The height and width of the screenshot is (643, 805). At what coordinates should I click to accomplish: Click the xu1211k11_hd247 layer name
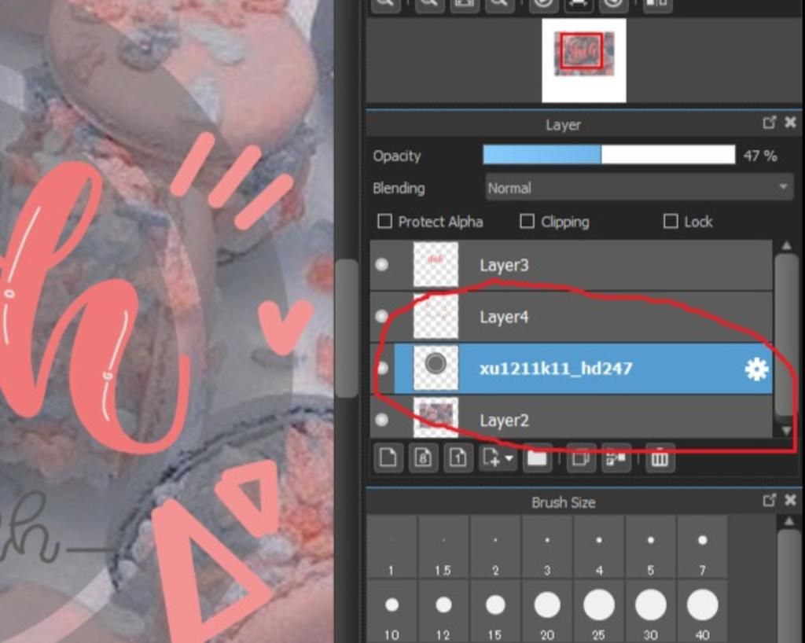(556, 369)
